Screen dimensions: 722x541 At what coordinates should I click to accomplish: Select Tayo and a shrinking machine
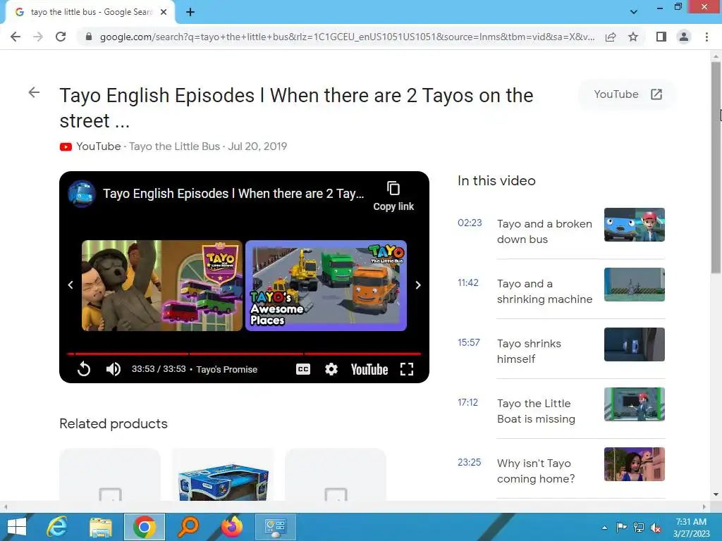544,291
